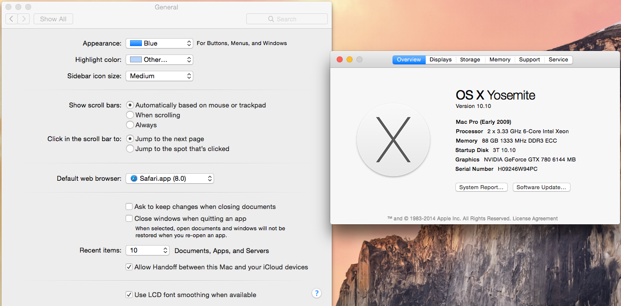Minimize the About This Mac window
The width and height of the screenshot is (621, 306).
point(350,59)
